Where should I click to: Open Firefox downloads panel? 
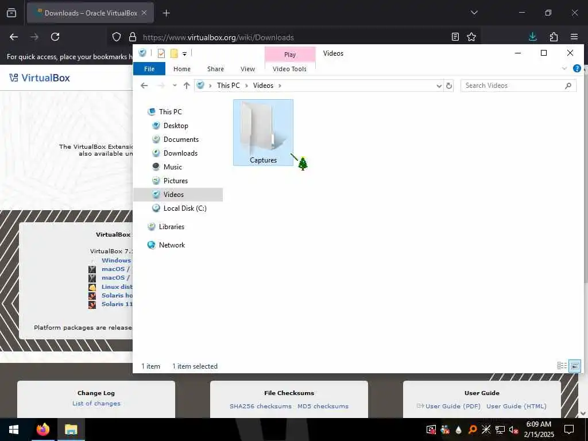(532, 37)
